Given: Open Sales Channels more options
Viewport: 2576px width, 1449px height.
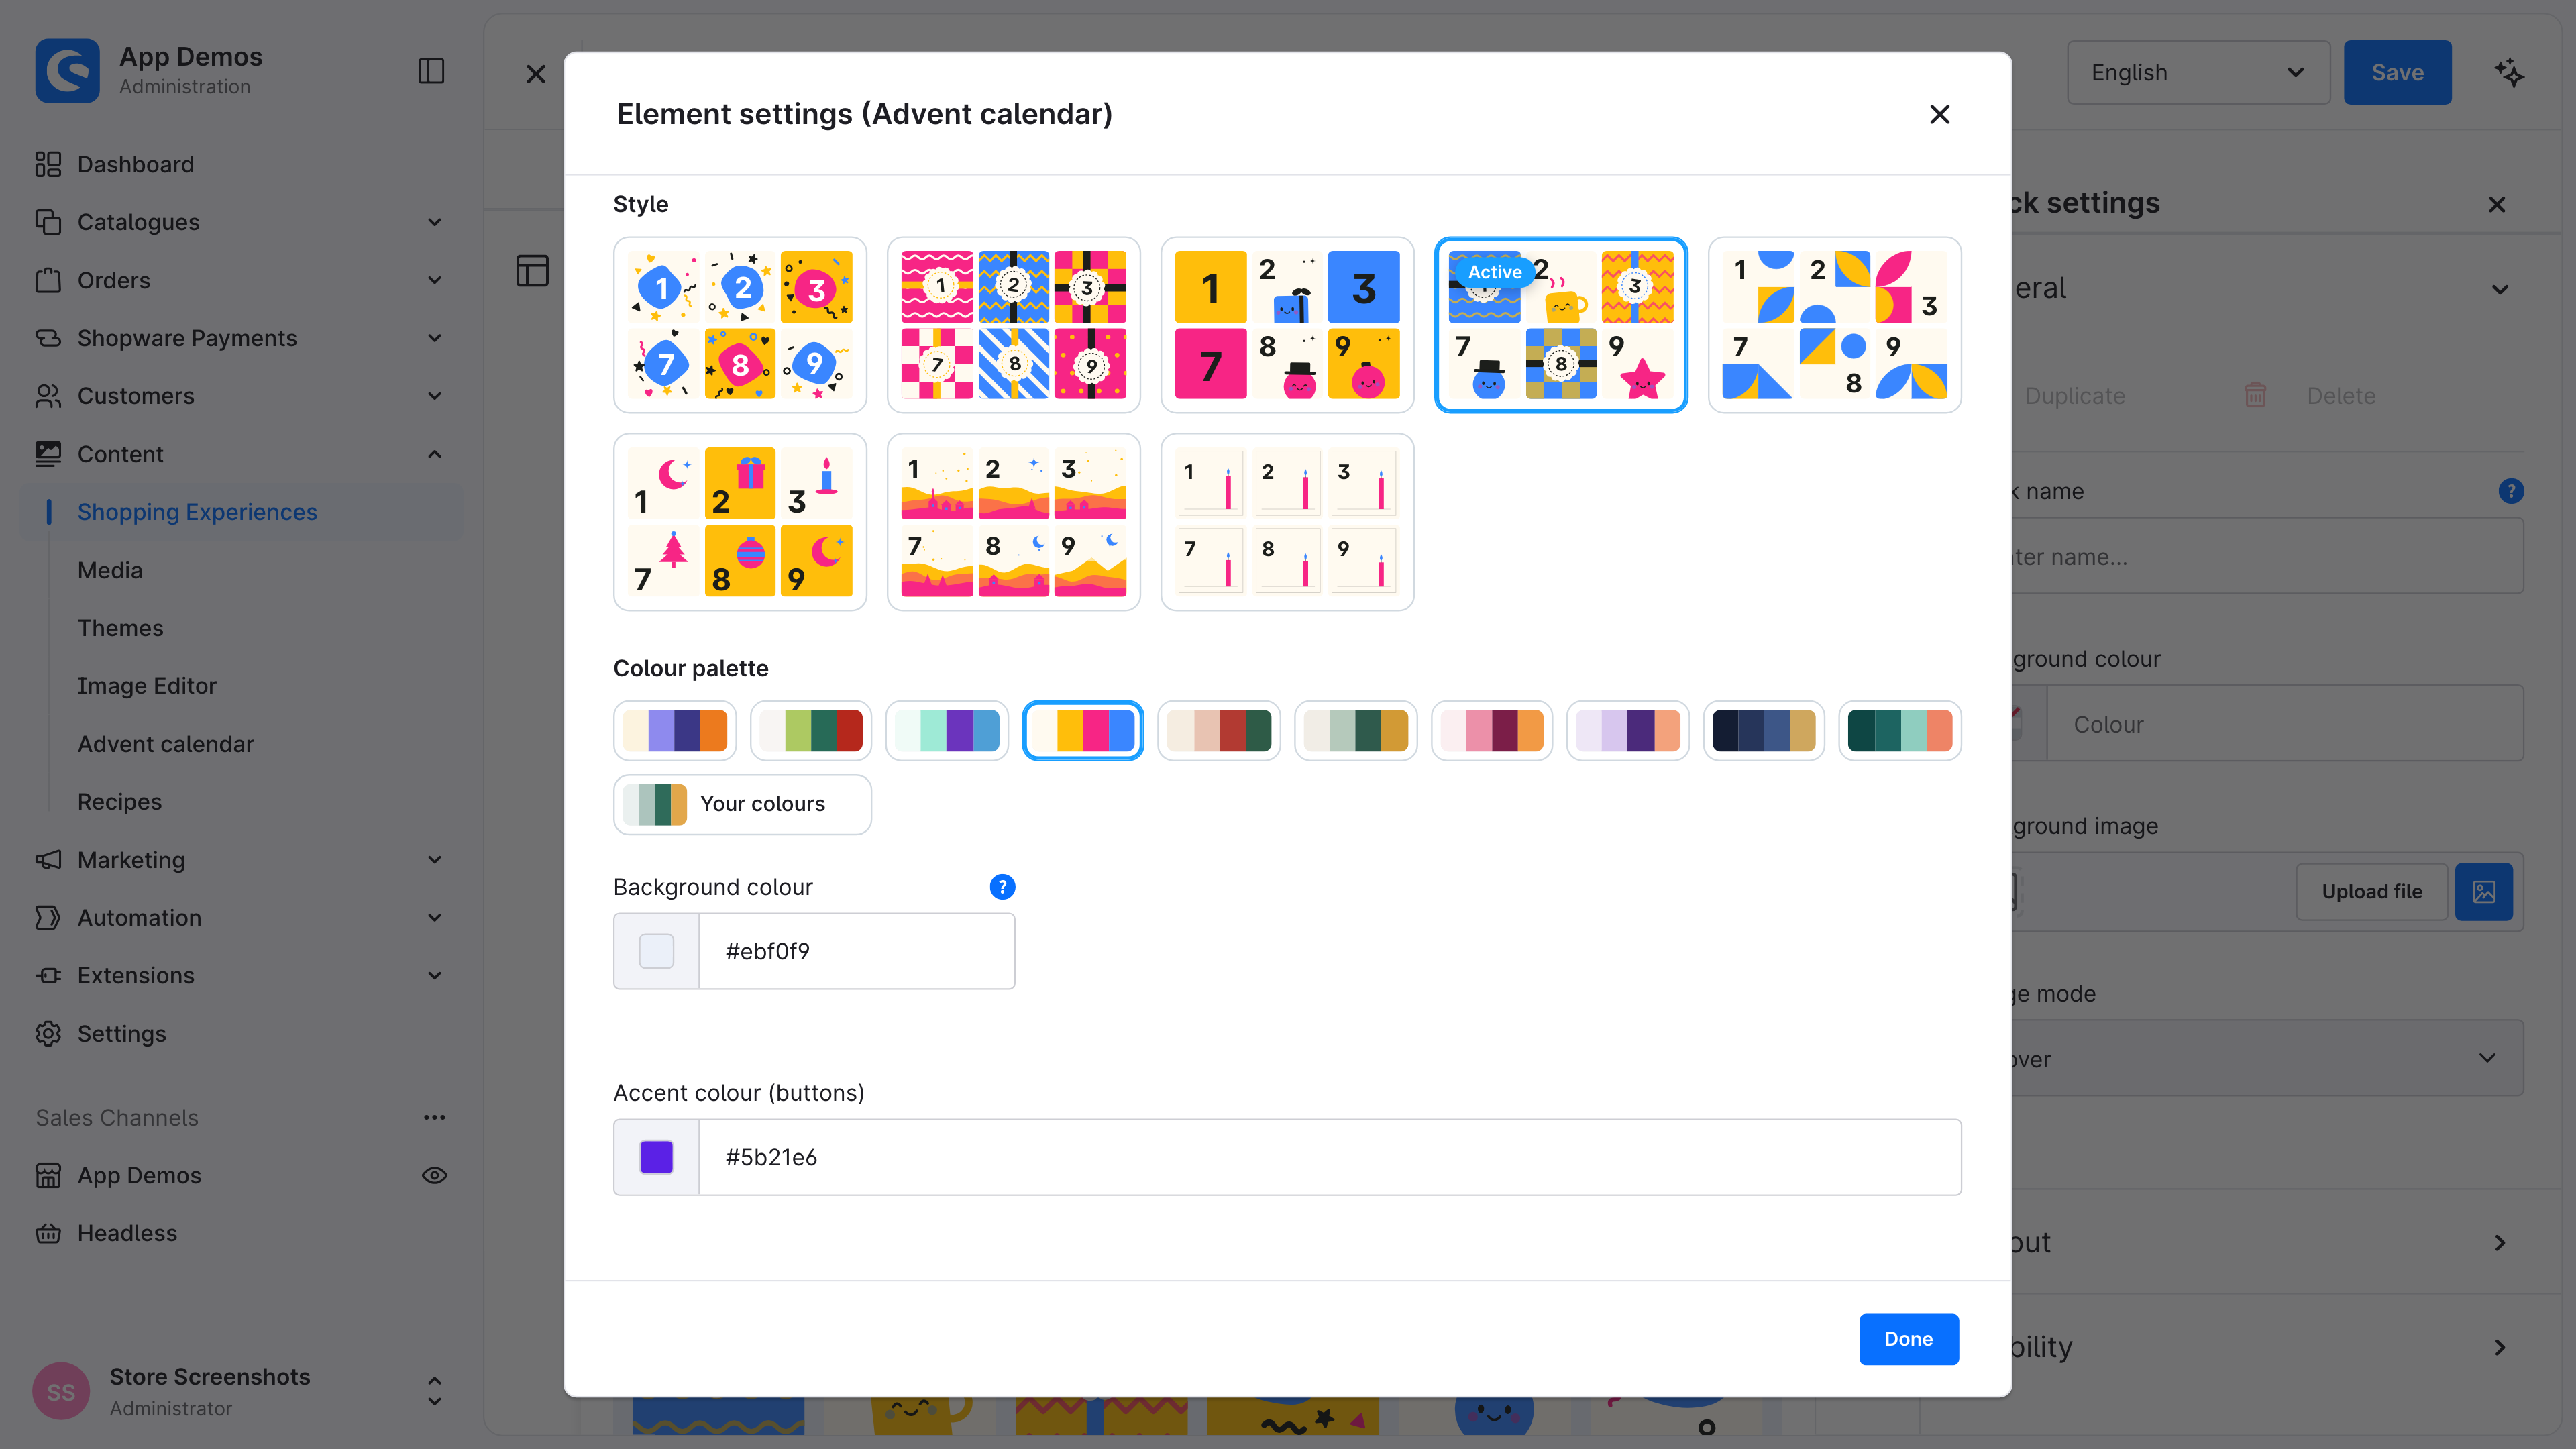Looking at the screenshot, I should pos(434,1117).
